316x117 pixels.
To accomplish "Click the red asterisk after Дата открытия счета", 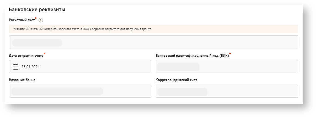I will pyautogui.click(x=45, y=54).
